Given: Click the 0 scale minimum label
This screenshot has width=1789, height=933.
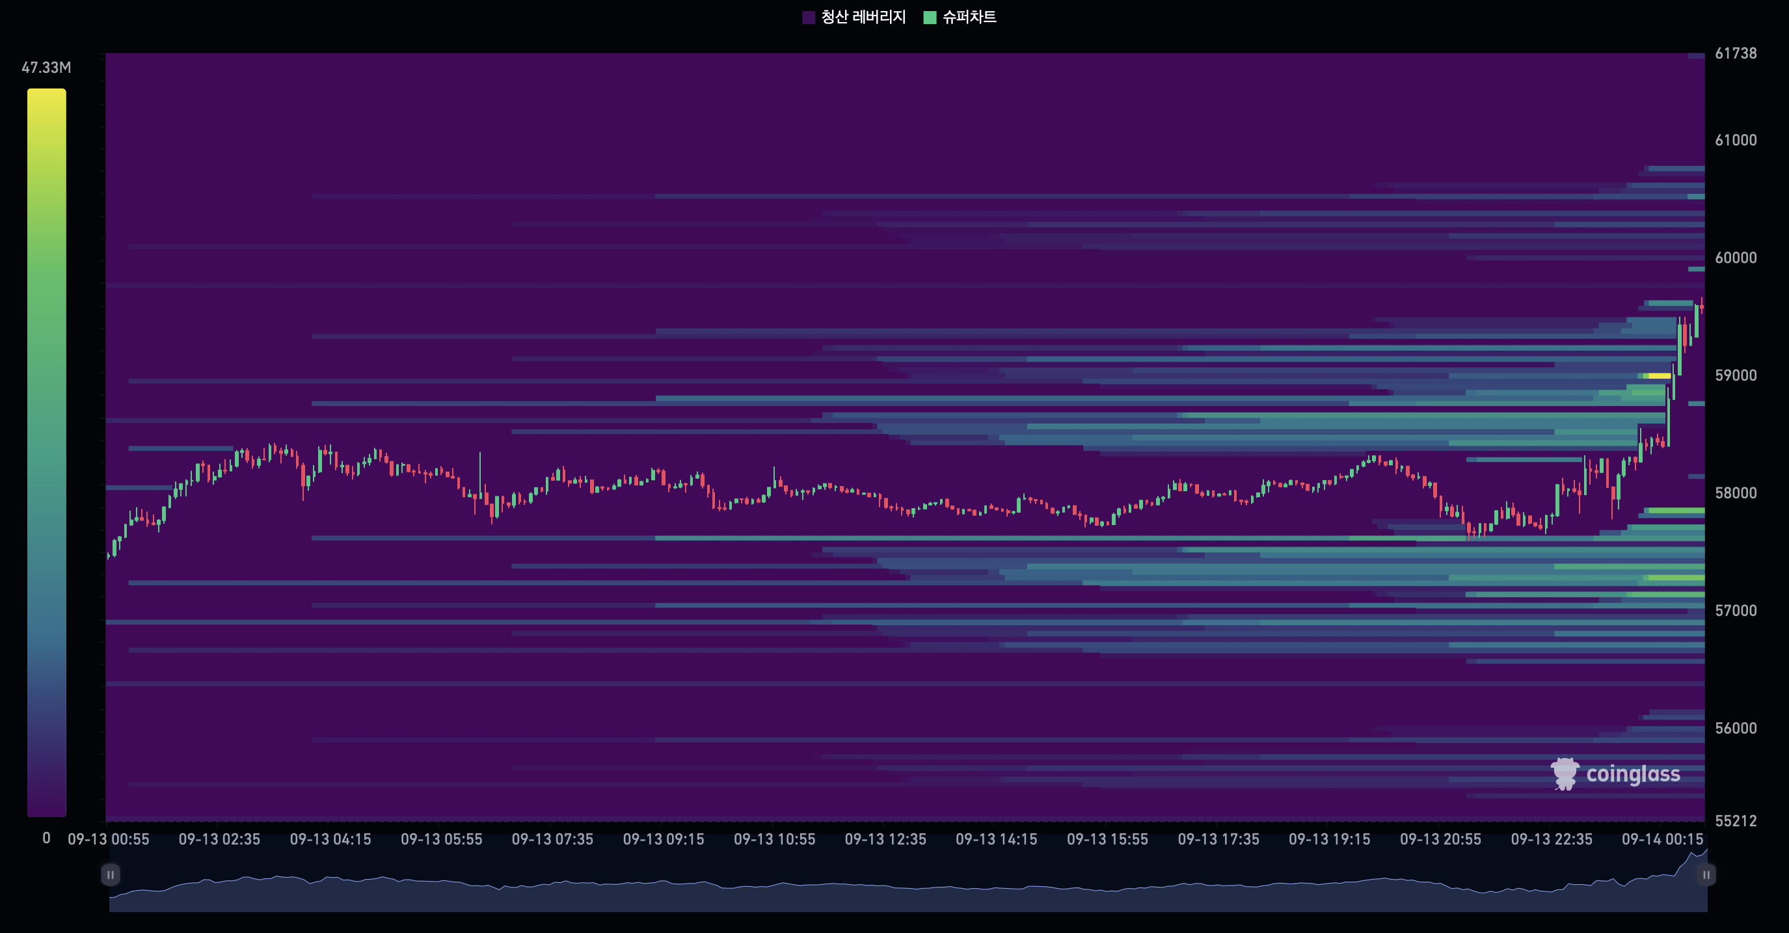Looking at the screenshot, I should coord(47,838).
